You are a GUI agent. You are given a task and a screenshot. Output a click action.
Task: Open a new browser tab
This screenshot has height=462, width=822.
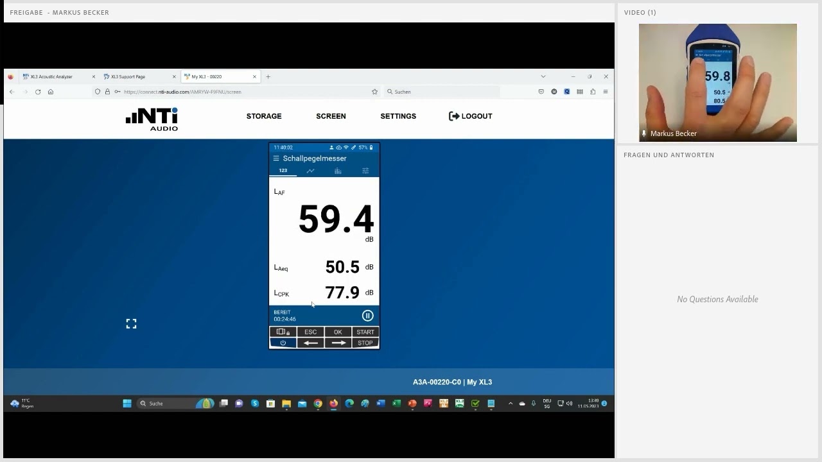[x=268, y=76]
